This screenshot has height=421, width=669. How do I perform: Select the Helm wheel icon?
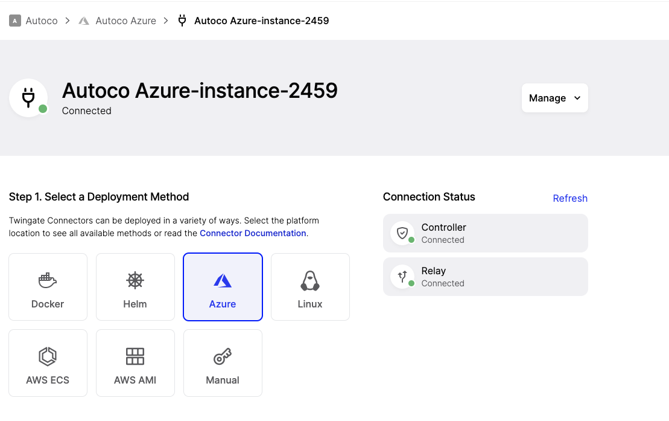point(135,280)
